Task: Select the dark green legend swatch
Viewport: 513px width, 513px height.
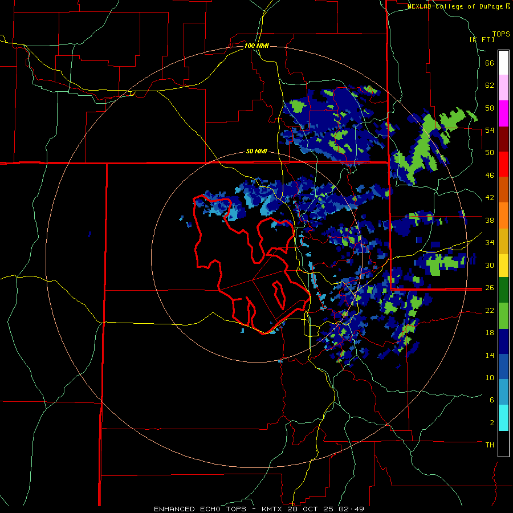Action: (x=503, y=290)
